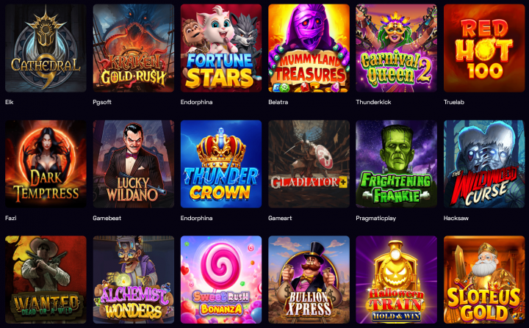Screen dimensions: 529x328
Task: Click the Pragmaticplay provider label
Action: (376, 219)
